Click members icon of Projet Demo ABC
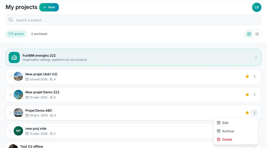The width and height of the screenshot is (267, 148). click(x=51, y=116)
